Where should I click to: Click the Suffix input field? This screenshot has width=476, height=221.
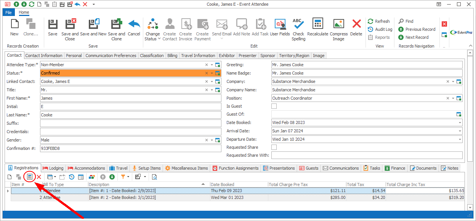pos(130,123)
